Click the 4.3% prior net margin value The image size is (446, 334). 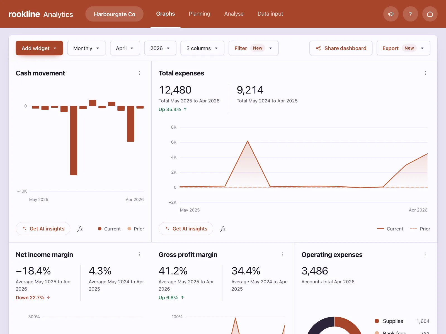pyautogui.click(x=100, y=271)
